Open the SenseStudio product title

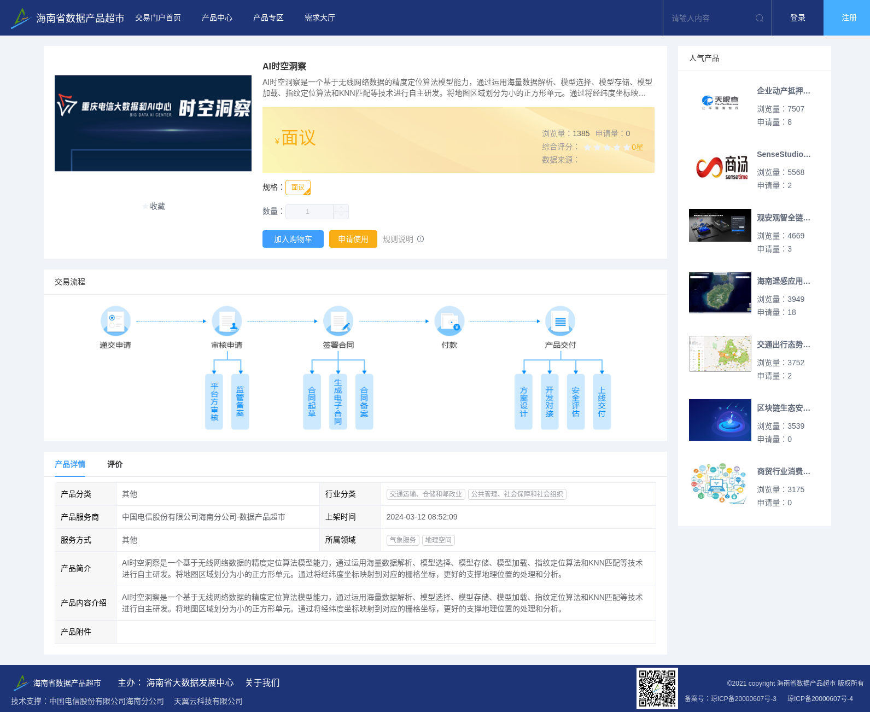pos(784,154)
